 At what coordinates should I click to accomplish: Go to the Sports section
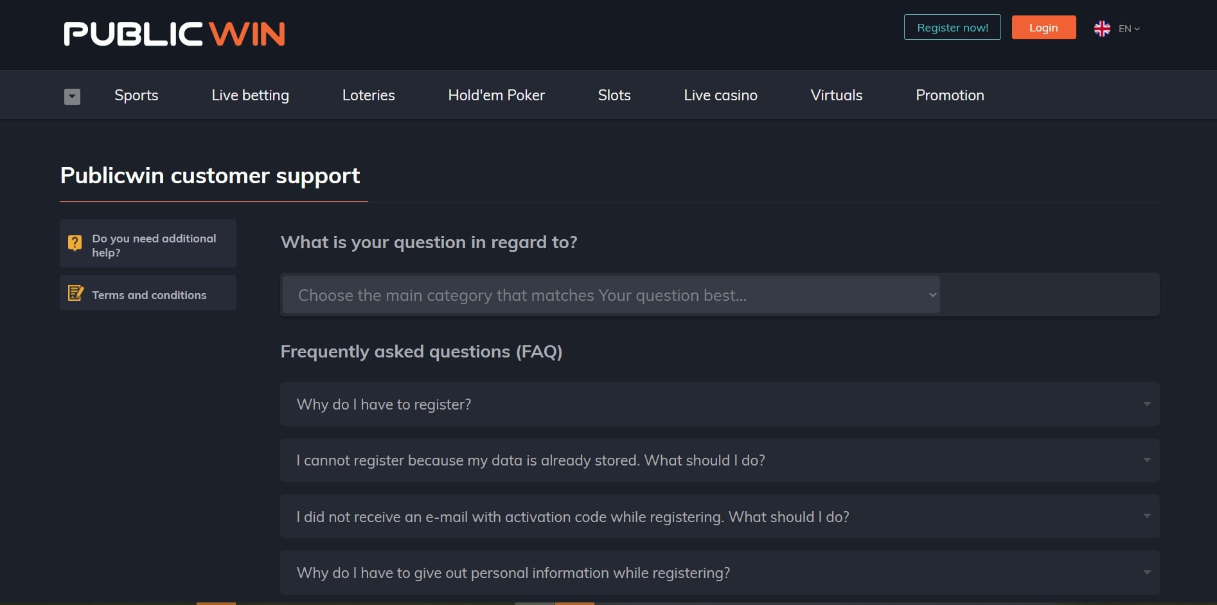click(136, 95)
